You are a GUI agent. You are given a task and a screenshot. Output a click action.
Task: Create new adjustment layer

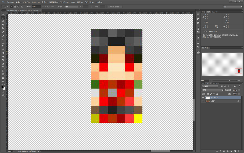228,151
